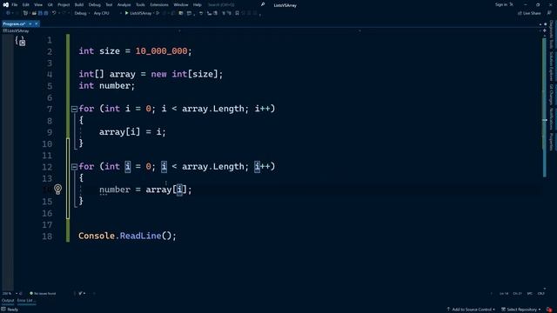Click Start Without Debugging outline play icon
This screenshot has width=557, height=313.
[x=158, y=13]
